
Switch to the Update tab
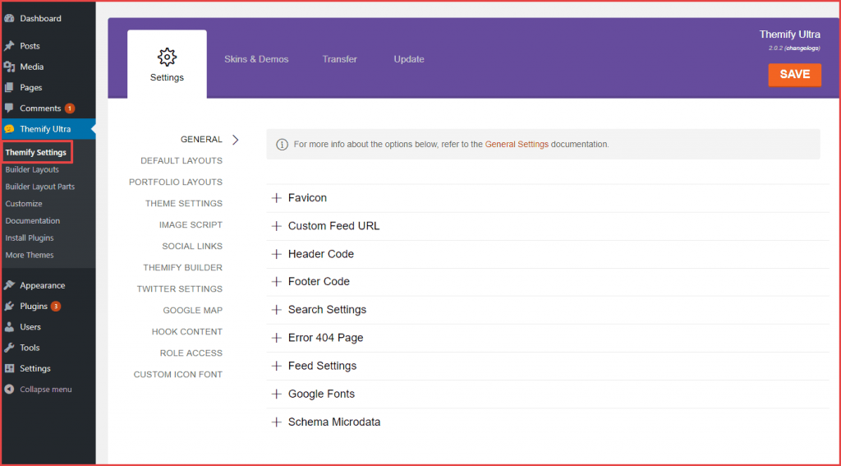coord(409,59)
